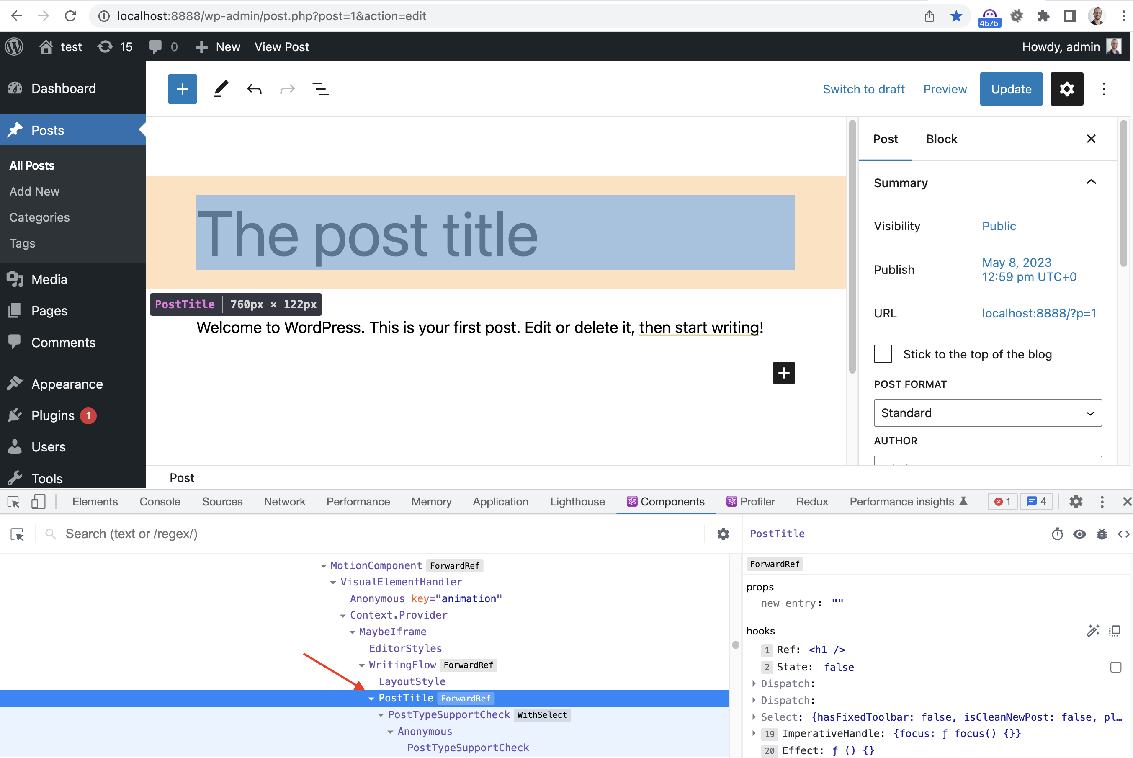
Task: Click the localhost:8888/?p=1 URL link
Action: click(1039, 313)
